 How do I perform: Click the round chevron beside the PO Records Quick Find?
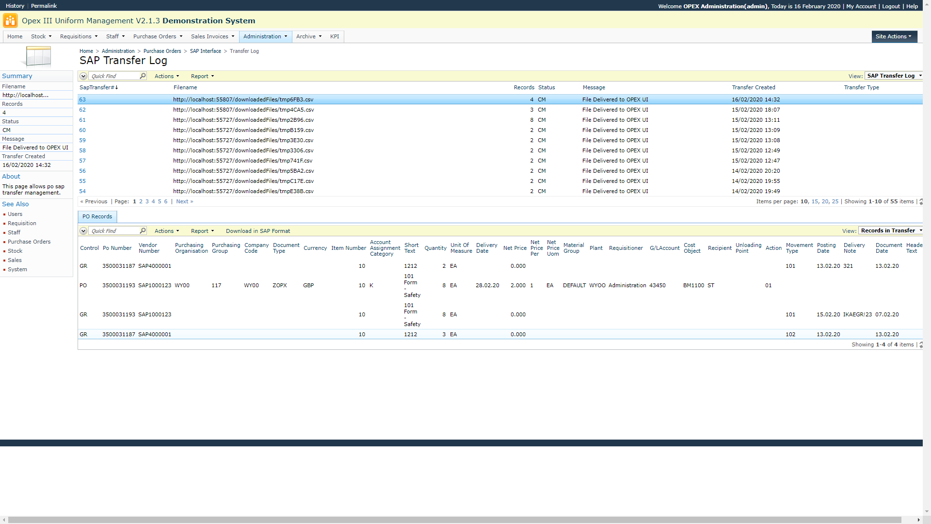pyautogui.click(x=83, y=231)
